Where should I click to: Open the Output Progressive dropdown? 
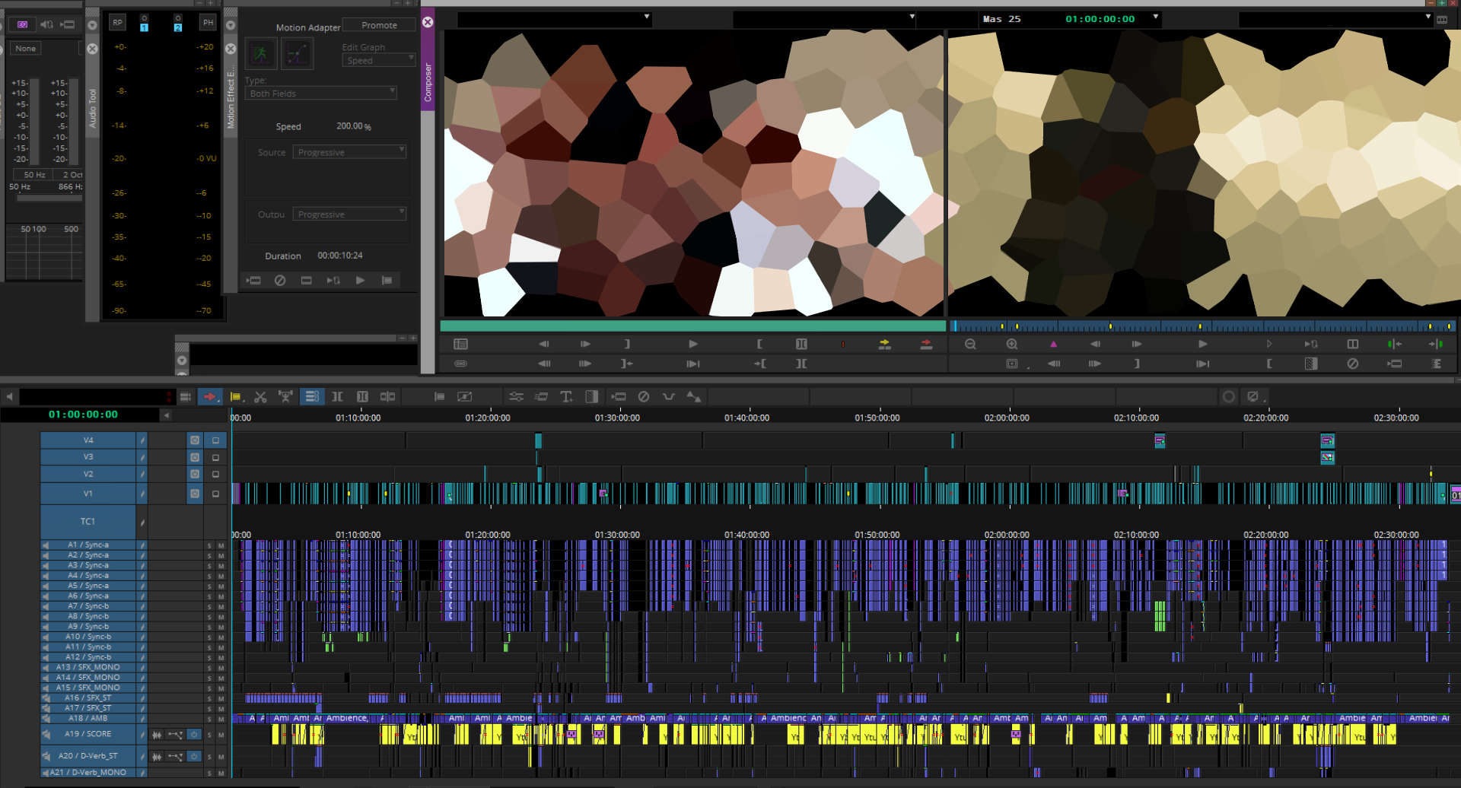point(349,214)
